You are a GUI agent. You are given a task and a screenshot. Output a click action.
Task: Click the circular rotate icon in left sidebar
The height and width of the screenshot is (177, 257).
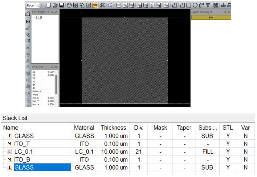tap(28, 21)
